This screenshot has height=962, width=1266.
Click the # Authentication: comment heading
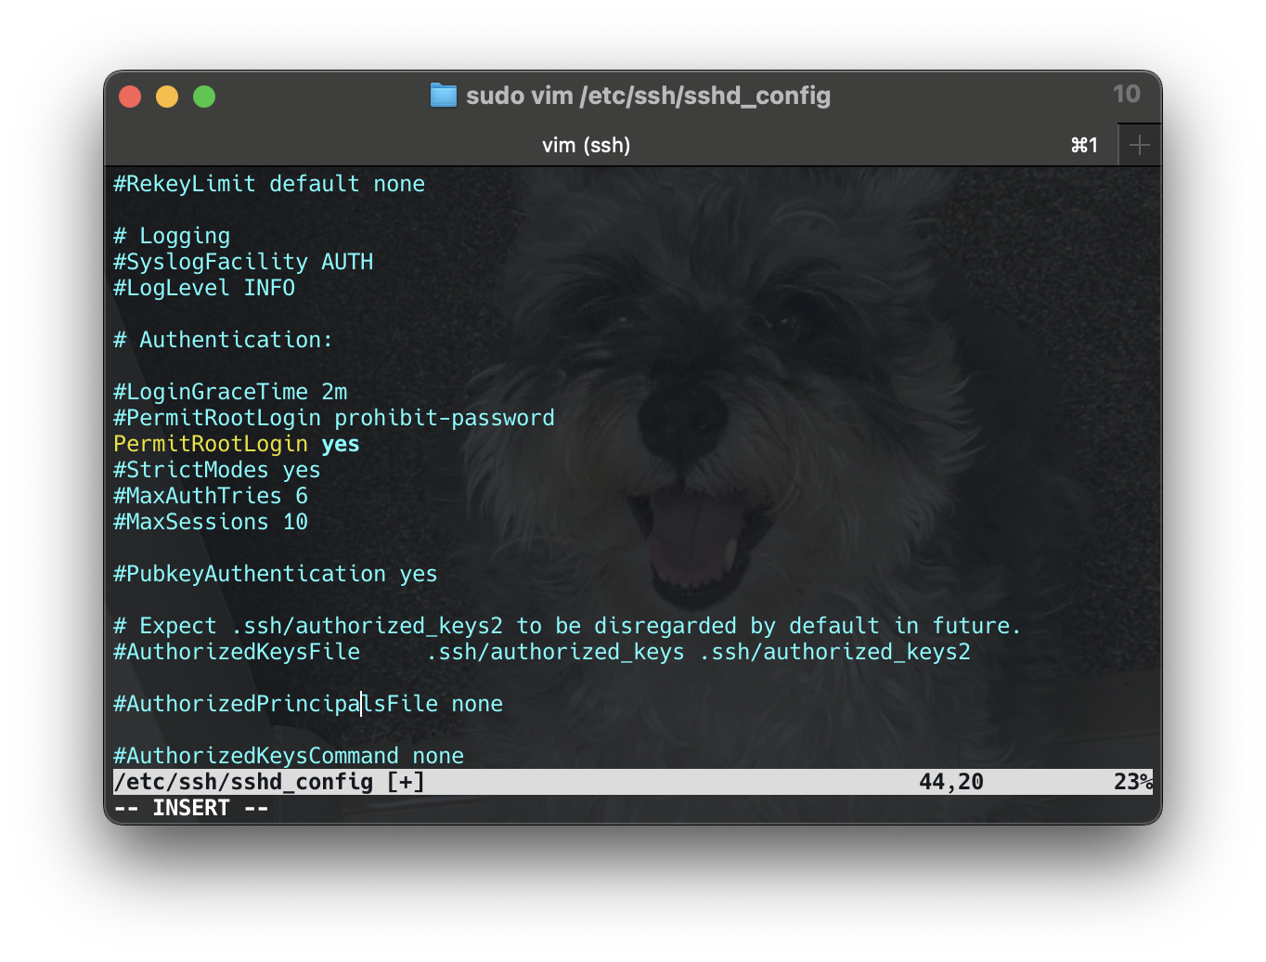(223, 340)
